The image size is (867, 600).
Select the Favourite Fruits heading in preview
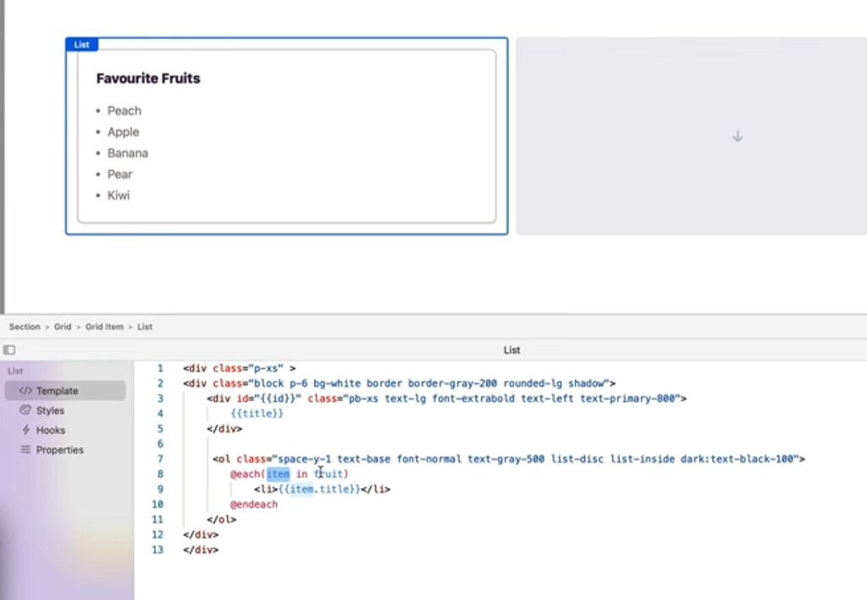tap(148, 78)
